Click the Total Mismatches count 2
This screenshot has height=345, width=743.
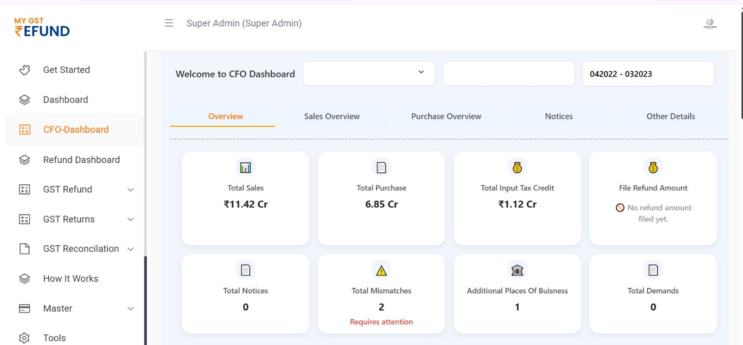tap(381, 307)
